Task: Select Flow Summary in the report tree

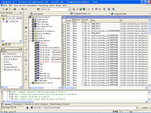Action: pyautogui.click(x=42, y=22)
